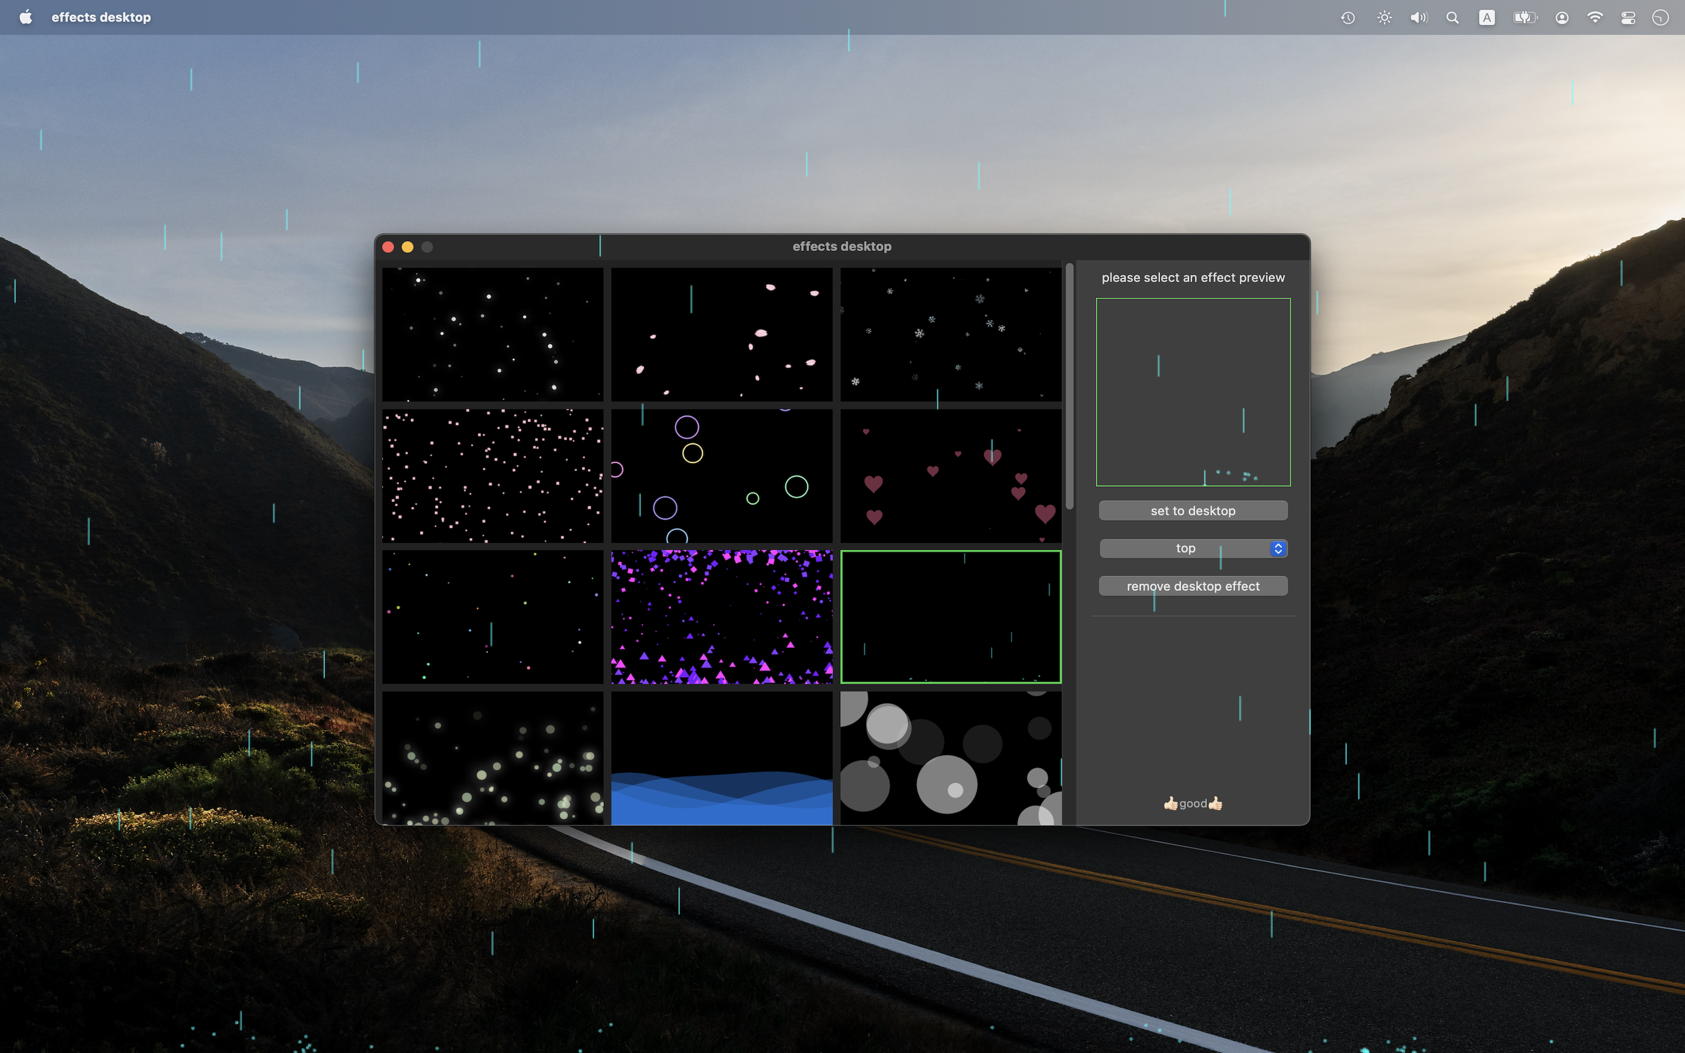
Task: Click the effects list vertical scrollbar
Action: point(1070,387)
